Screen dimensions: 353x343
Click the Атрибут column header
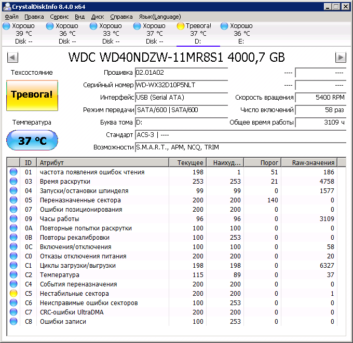click(x=103, y=162)
